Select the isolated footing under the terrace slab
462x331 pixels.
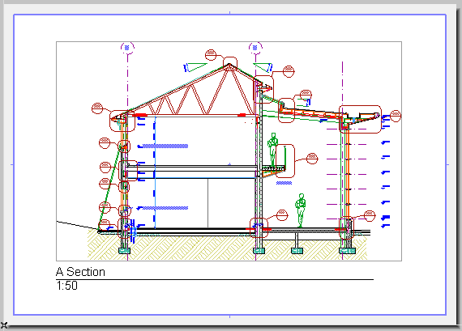coord(297,251)
